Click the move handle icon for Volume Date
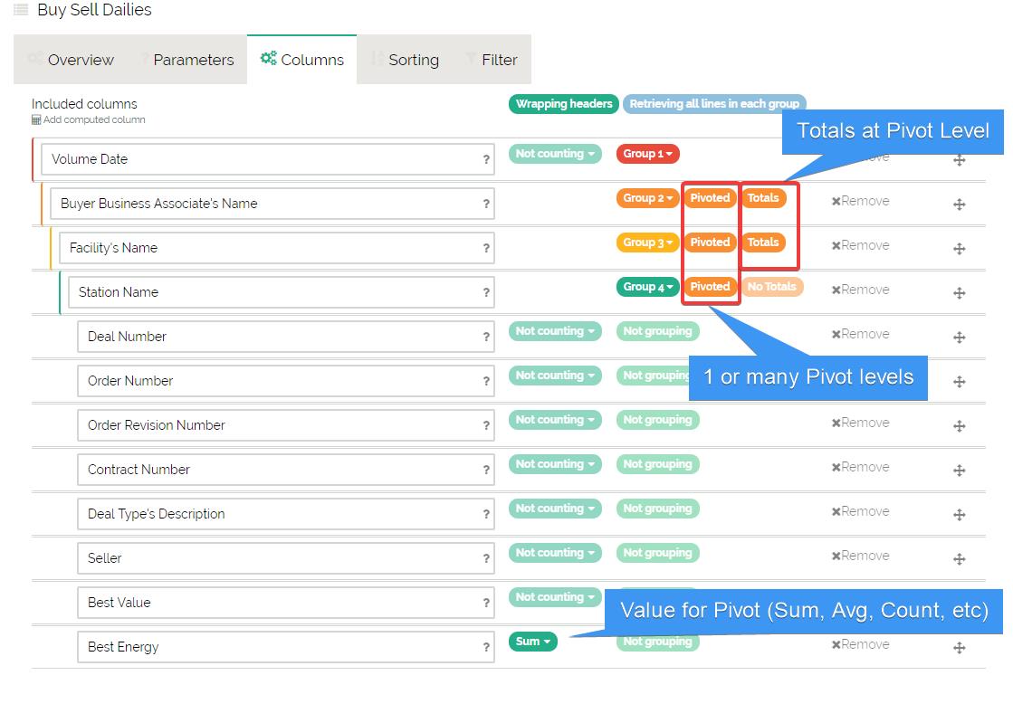This screenshot has width=1013, height=723. [x=959, y=160]
